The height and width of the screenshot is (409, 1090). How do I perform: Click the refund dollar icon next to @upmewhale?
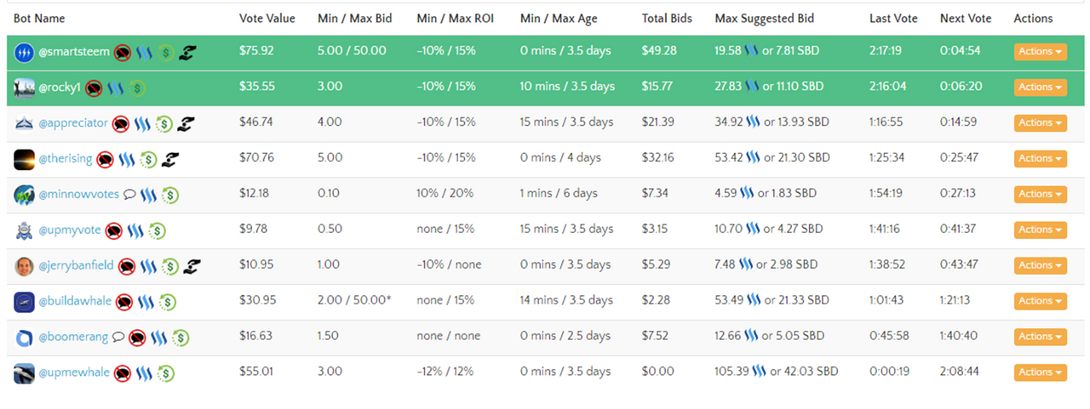coord(166,373)
